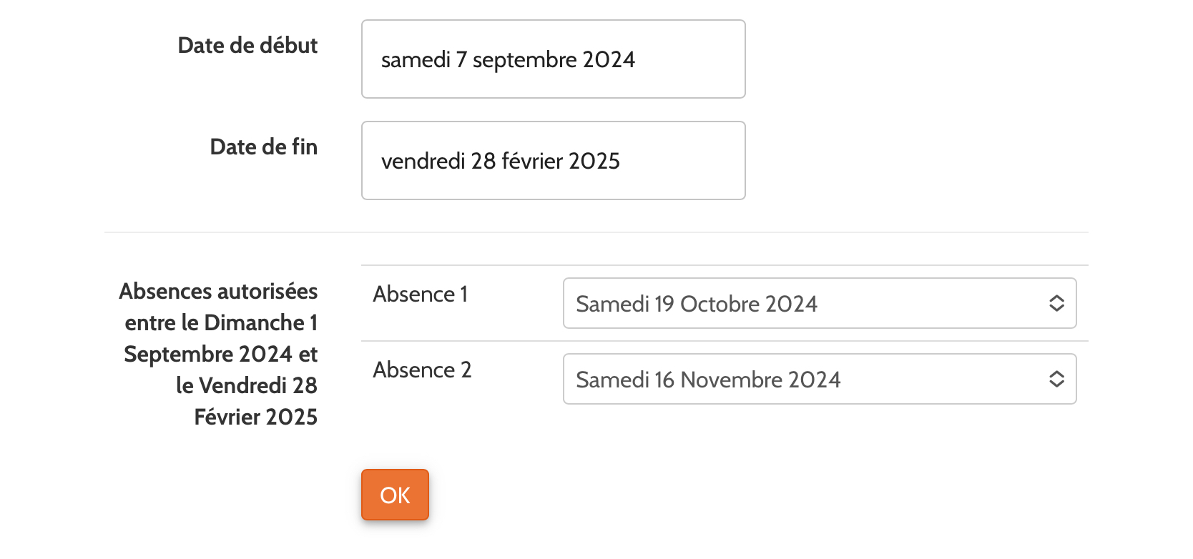Click the "Date de fin" label
The image size is (1193, 559).
263,147
